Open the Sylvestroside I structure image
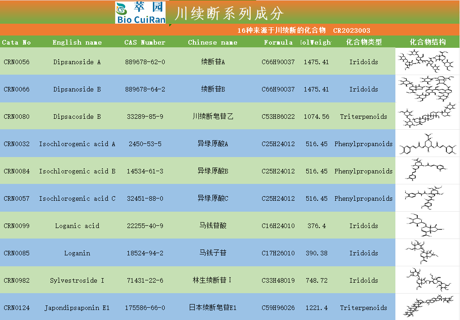 click(x=428, y=279)
